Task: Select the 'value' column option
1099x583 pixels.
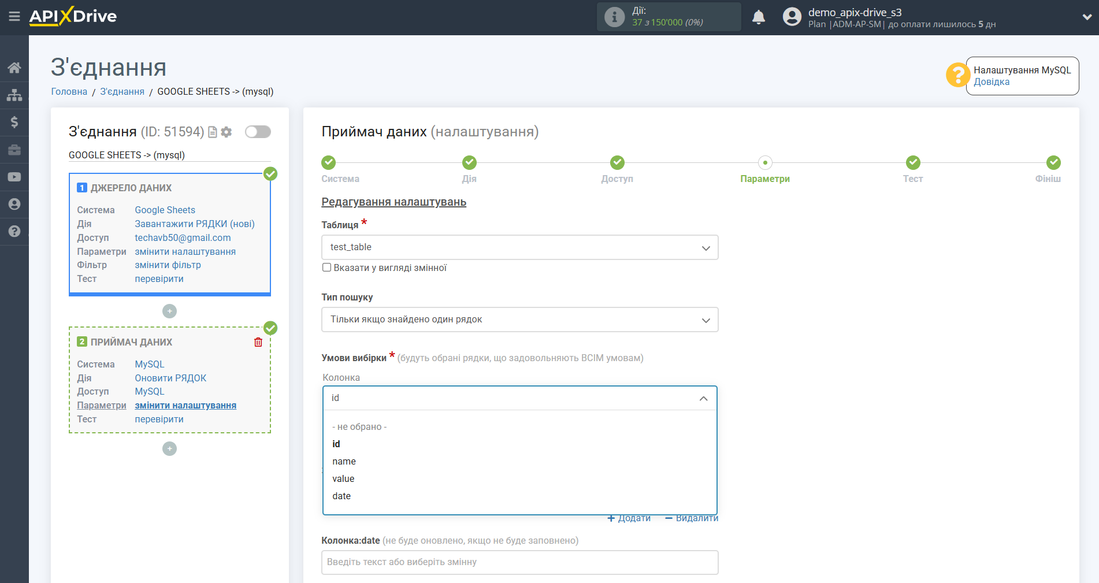Action: click(343, 479)
